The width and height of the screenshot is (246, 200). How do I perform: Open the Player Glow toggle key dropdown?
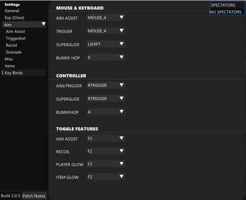(106, 164)
